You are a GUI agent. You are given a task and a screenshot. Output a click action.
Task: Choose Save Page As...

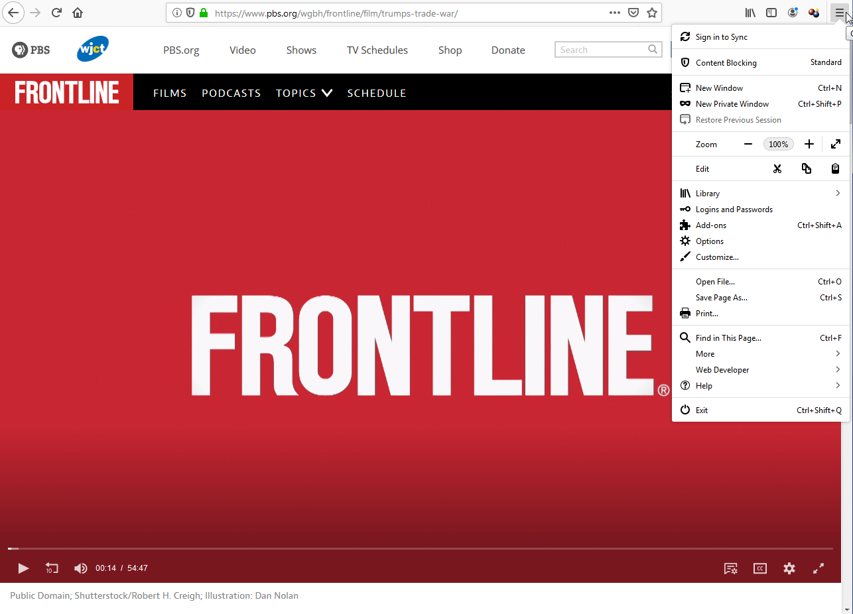pyautogui.click(x=761, y=298)
